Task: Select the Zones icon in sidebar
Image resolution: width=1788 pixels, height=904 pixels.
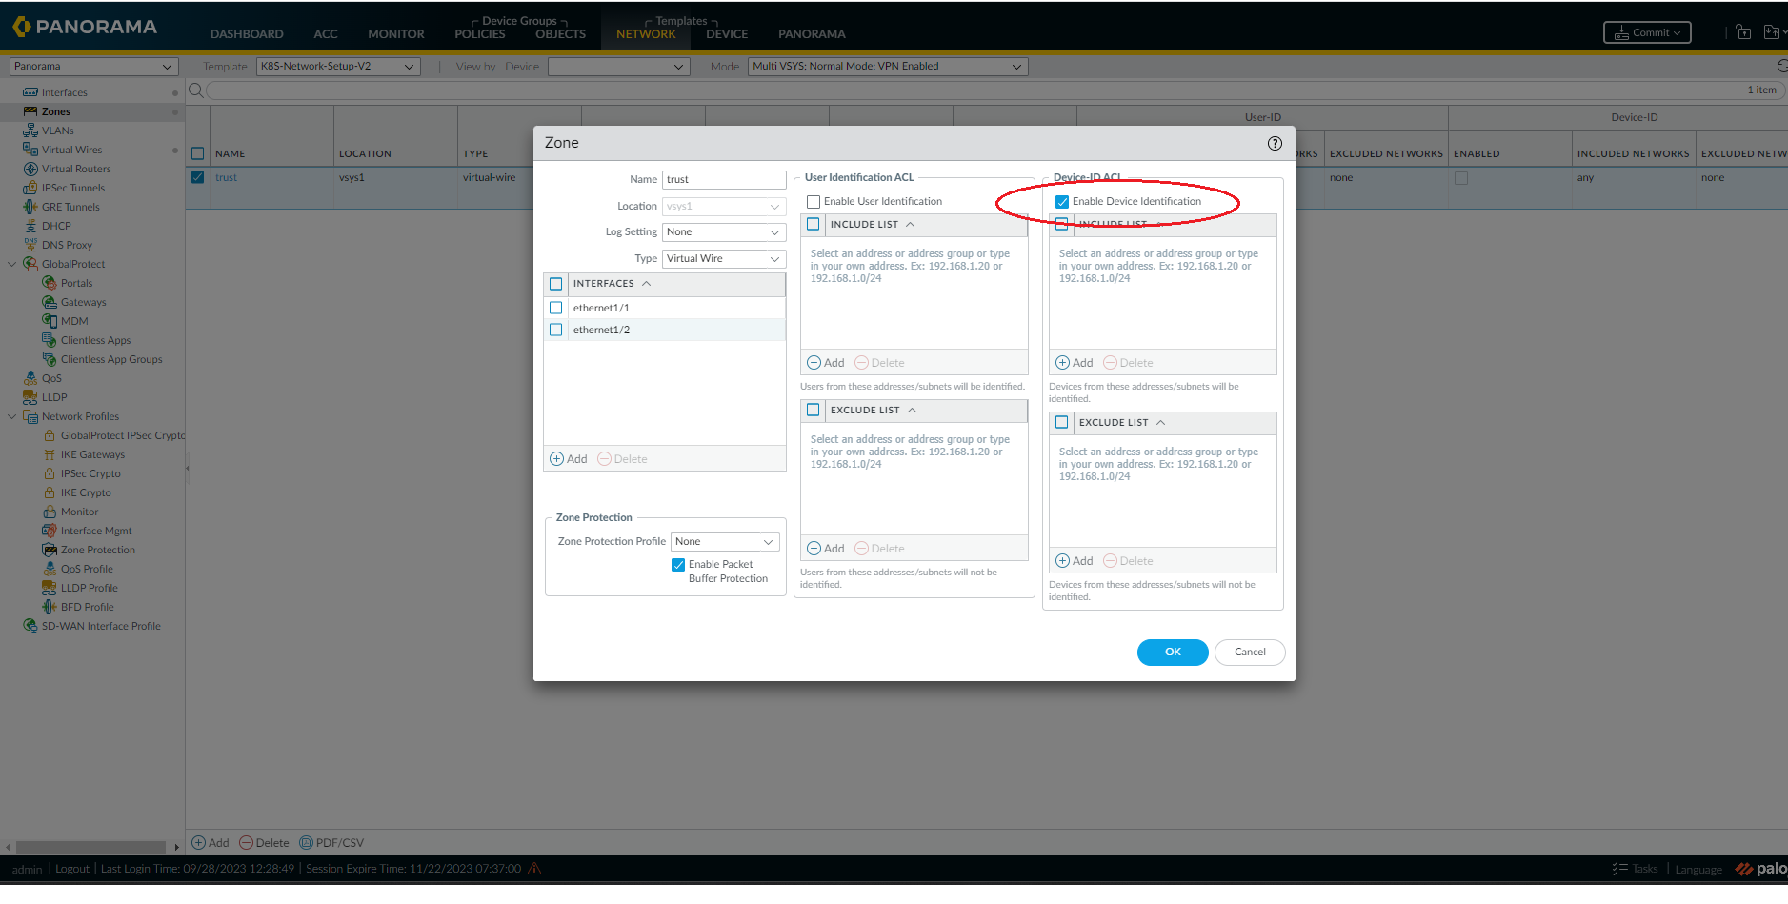Action: pos(30,111)
